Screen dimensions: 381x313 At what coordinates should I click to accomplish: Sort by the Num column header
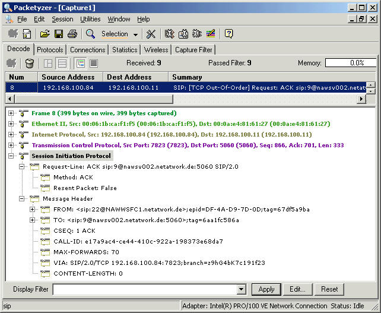click(x=21, y=77)
